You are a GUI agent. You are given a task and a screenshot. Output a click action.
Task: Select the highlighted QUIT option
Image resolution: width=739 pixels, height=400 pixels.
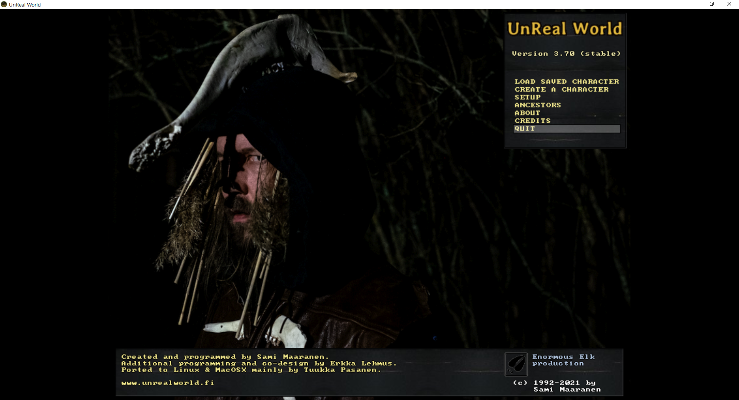click(x=567, y=129)
